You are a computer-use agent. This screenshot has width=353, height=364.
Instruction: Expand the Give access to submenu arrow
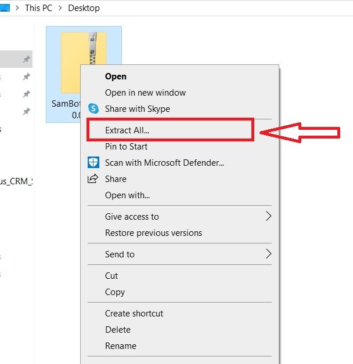268,216
